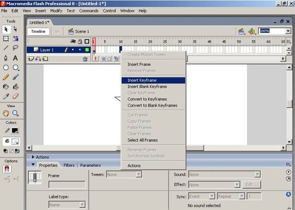
Task: Toggle show all layers as outlines
Action: (87, 41)
